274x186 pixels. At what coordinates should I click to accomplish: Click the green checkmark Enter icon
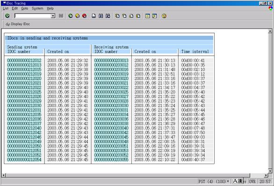point(7,16)
